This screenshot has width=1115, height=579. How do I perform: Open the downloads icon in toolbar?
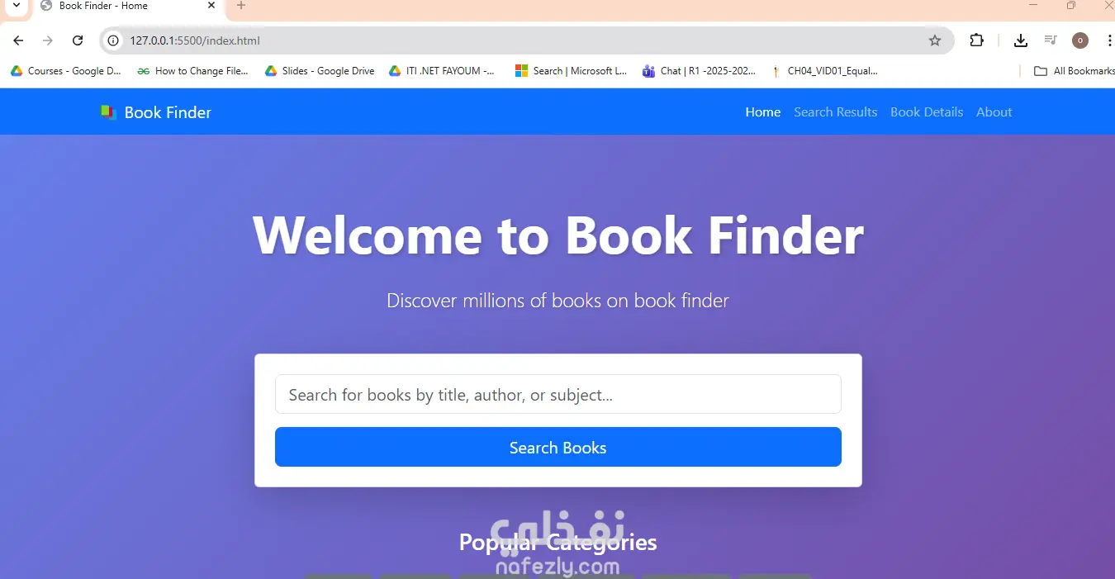tap(1021, 40)
